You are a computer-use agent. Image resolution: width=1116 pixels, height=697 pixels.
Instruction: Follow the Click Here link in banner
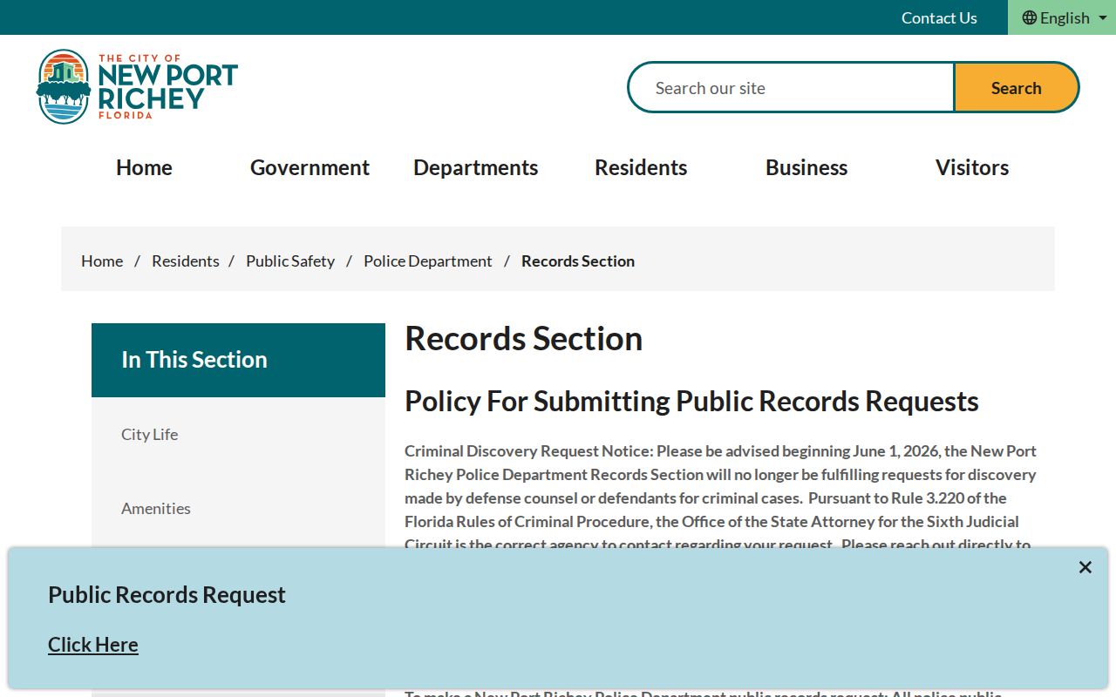tap(93, 645)
